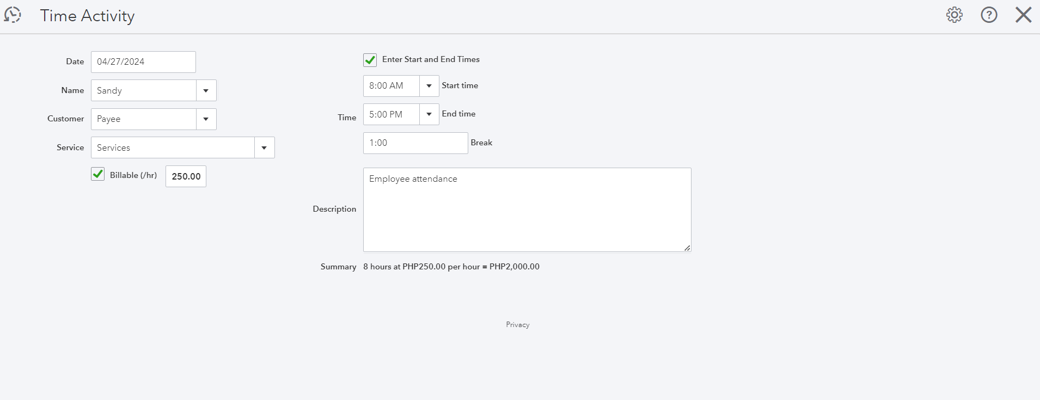Image resolution: width=1040 pixels, height=400 pixels.
Task: Click the Name field showing Sandy
Action: [144, 91]
